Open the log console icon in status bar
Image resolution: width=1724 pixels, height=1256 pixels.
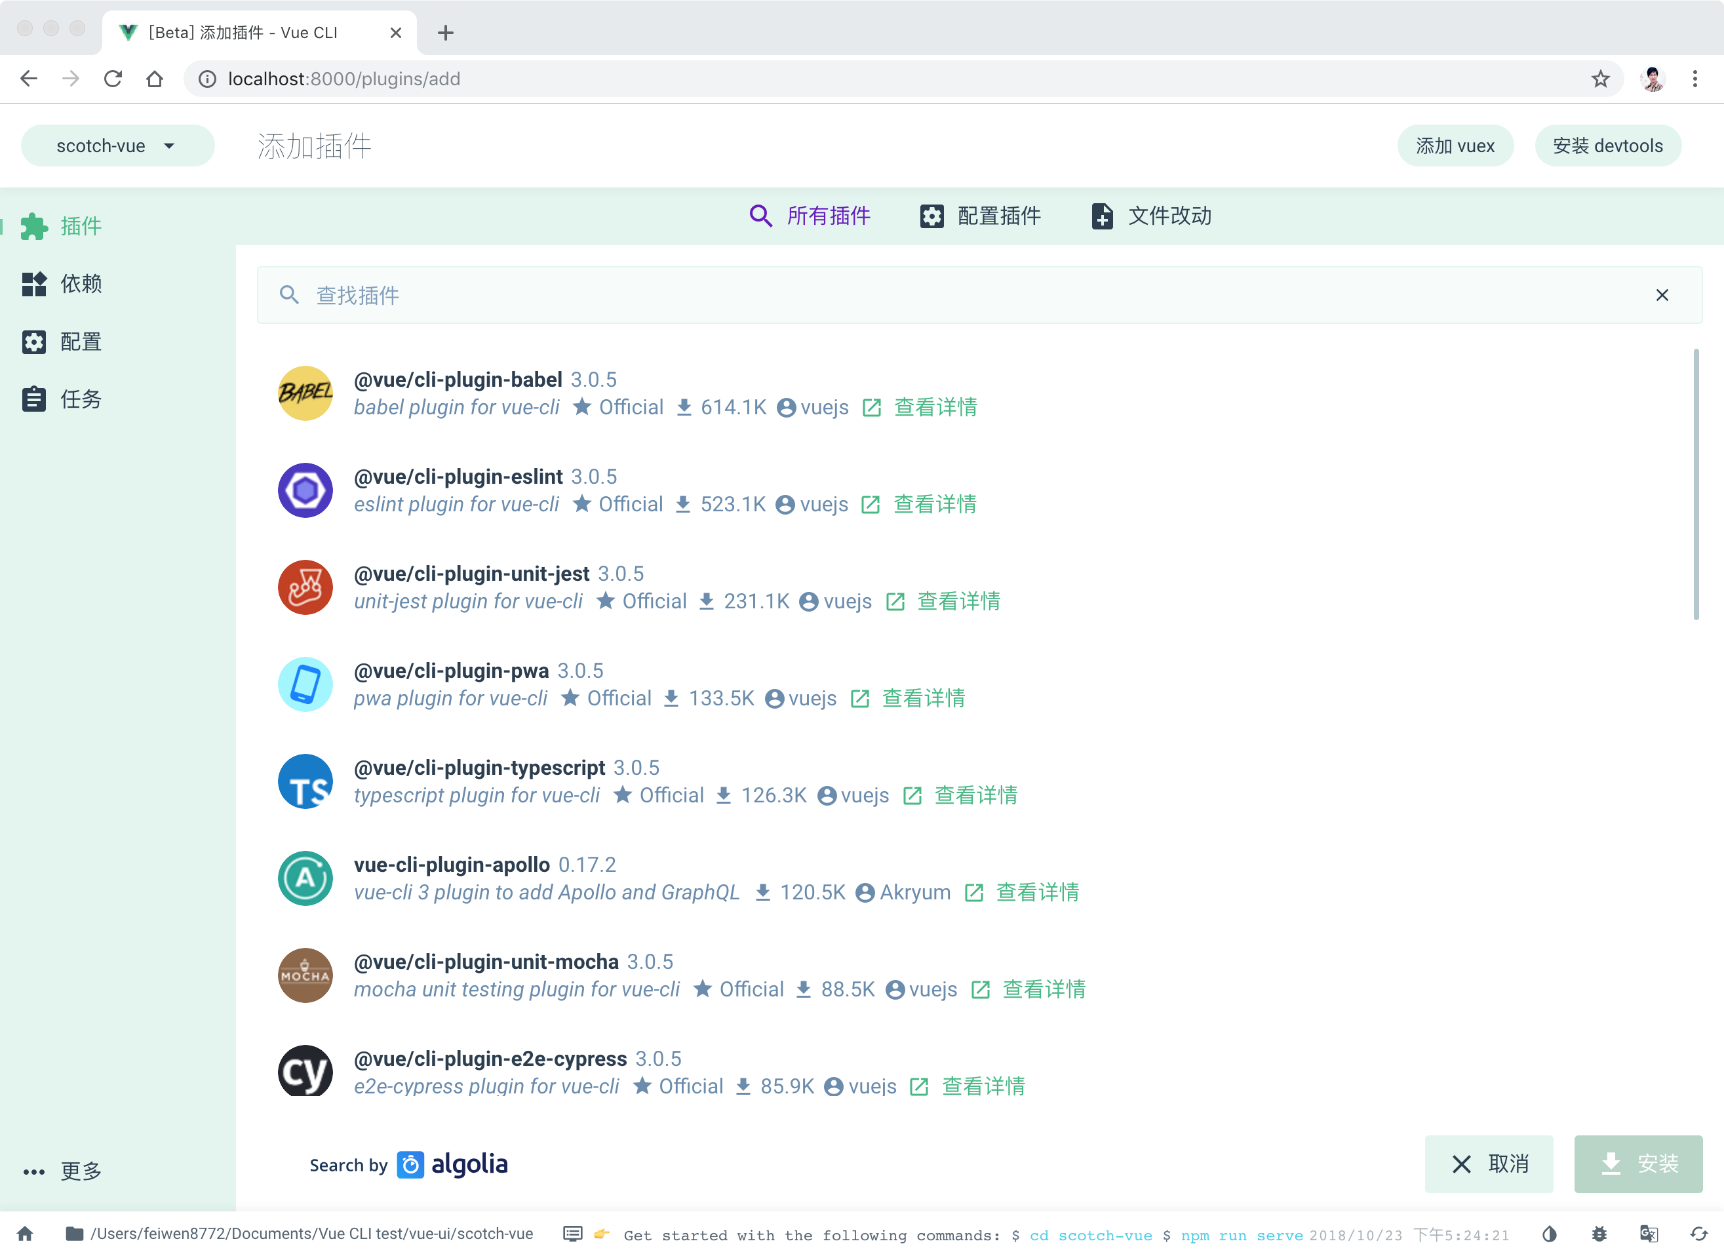[x=572, y=1233]
